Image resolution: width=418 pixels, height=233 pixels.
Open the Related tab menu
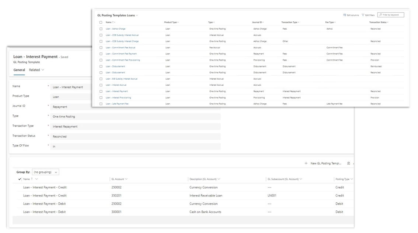36,70
